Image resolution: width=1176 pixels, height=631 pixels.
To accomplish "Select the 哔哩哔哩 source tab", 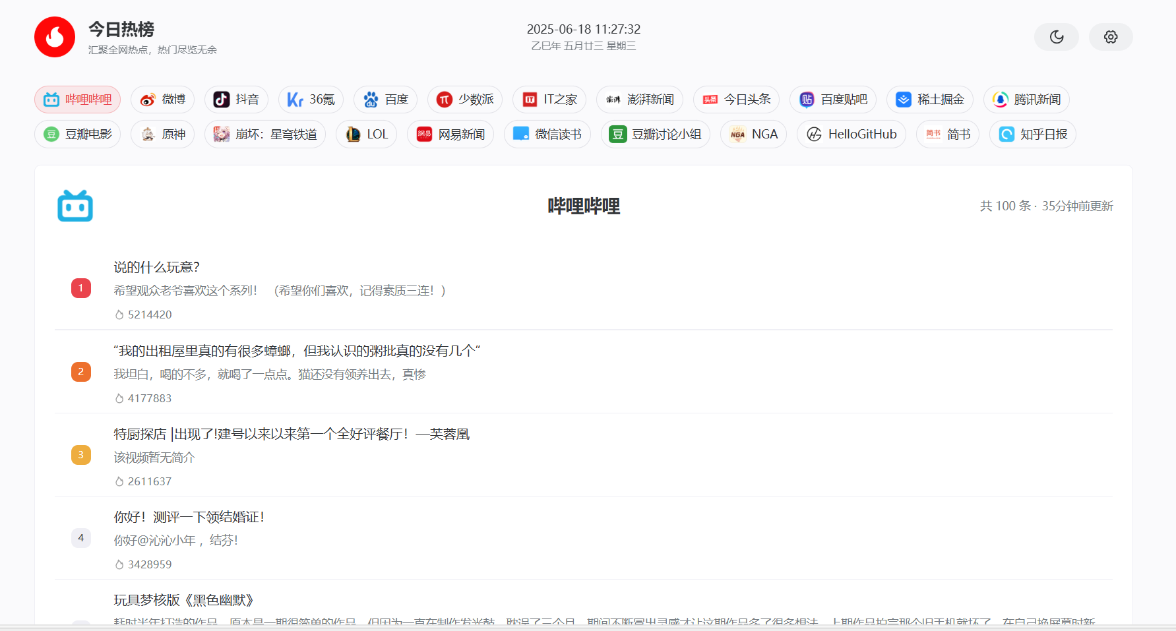I will [x=78, y=100].
